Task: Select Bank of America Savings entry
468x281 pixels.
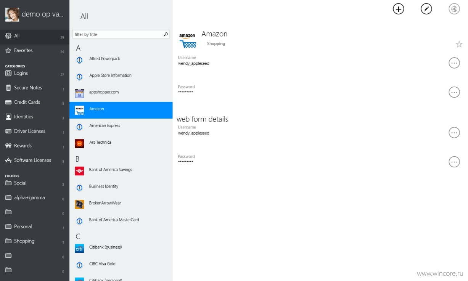Action: point(121,171)
